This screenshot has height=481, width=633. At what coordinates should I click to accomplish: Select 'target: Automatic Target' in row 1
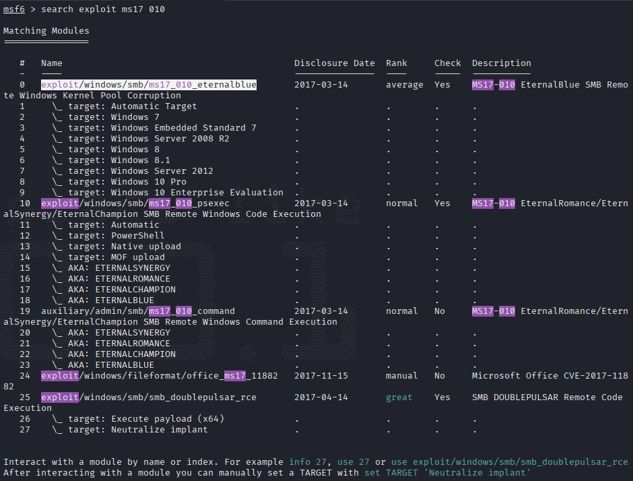(x=133, y=106)
